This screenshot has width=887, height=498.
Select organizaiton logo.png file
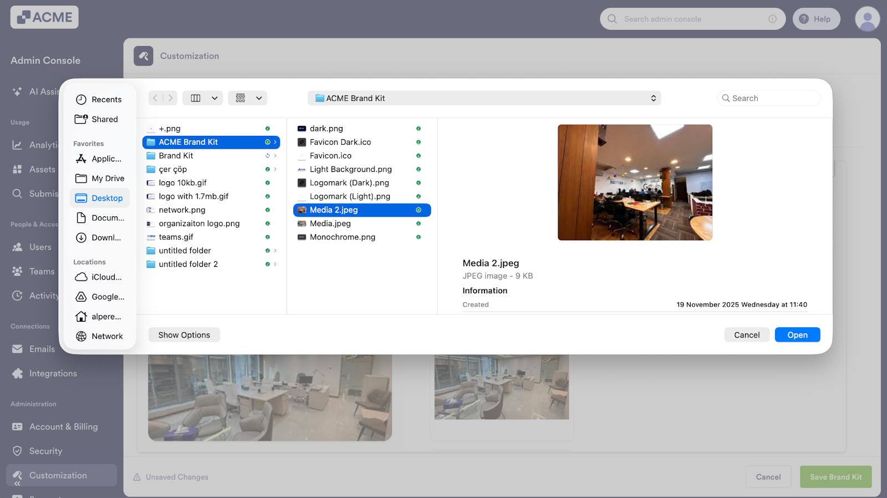(x=211, y=223)
